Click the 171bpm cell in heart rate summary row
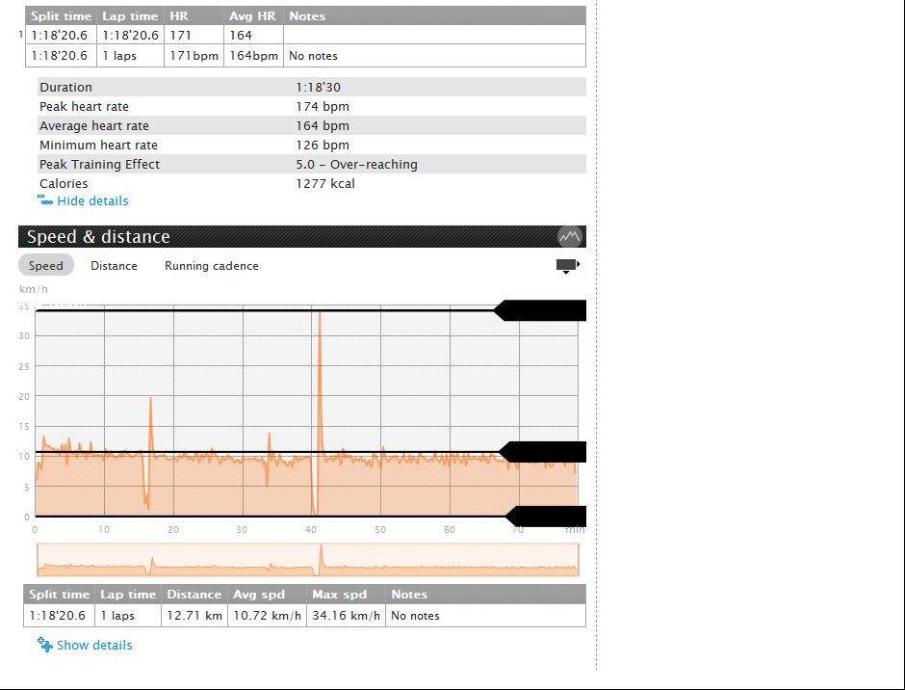The image size is (905, 690). point(194,56)
